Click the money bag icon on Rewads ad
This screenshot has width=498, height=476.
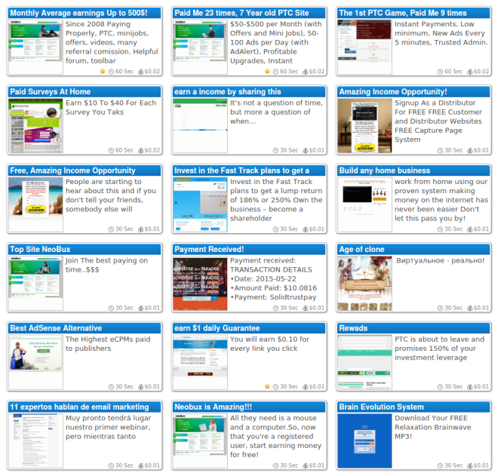[x=470, y=387]
